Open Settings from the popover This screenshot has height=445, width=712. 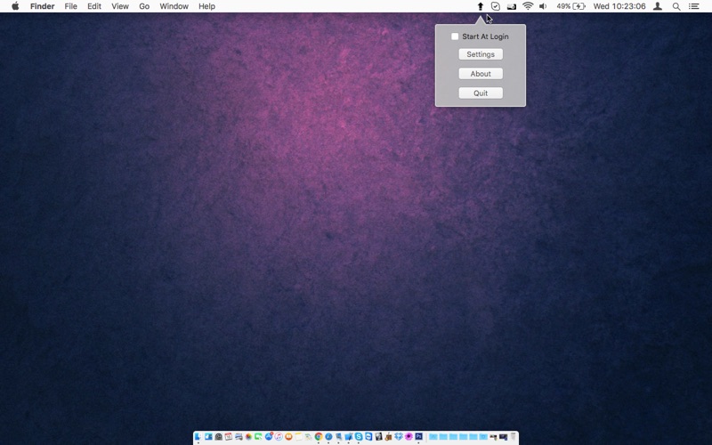point(481,54)
